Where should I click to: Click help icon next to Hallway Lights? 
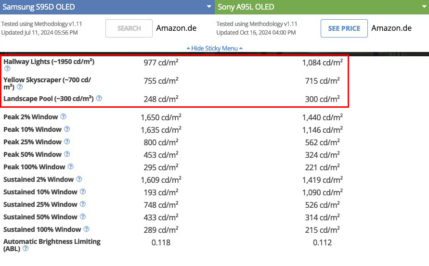7,69
